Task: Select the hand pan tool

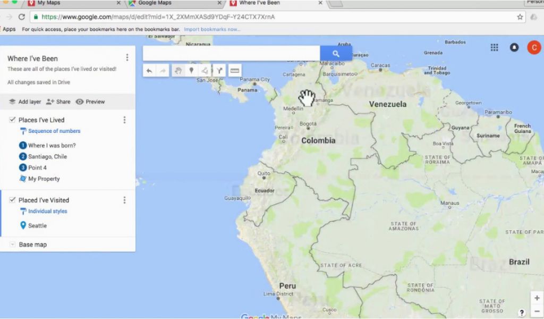Action: [x=178, y=71]
